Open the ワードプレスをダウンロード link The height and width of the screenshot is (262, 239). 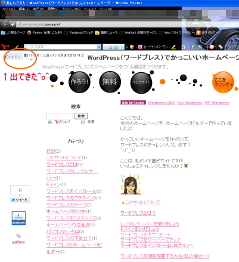146,235
